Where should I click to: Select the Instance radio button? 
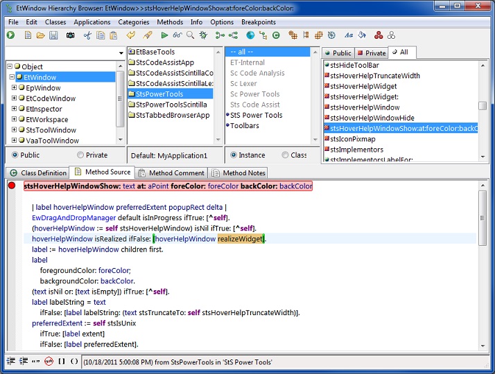tap(234, 155)
